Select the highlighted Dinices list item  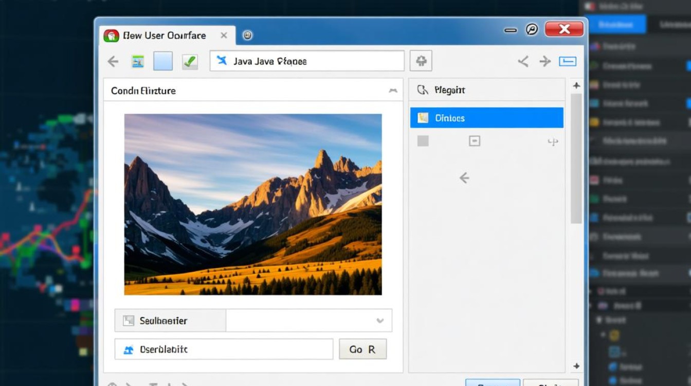pyautogui.click(x=486, y=118)
